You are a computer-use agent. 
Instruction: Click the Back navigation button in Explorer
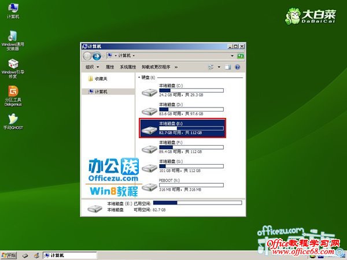87,56
